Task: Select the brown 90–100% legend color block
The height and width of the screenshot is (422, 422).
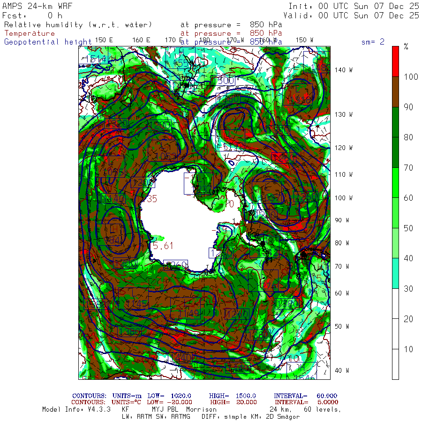Action: click(395, 92)
